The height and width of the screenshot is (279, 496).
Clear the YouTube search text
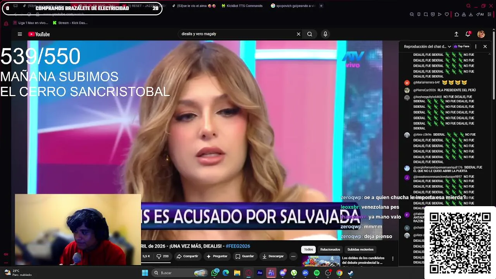coord(298,34)
